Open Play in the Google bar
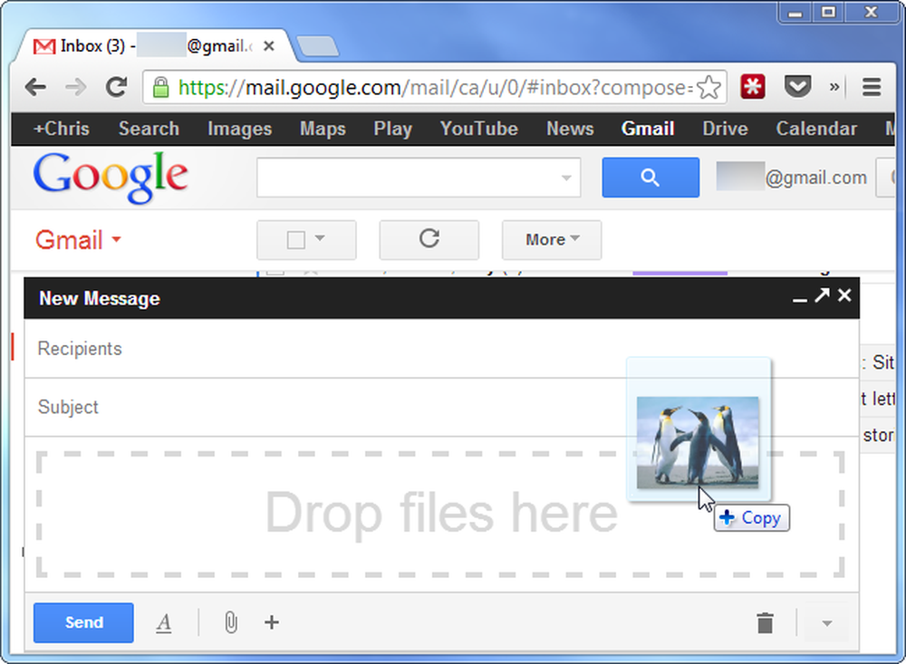Image resolution: width=906 pixels, height=664 pixels. (393, 129)
